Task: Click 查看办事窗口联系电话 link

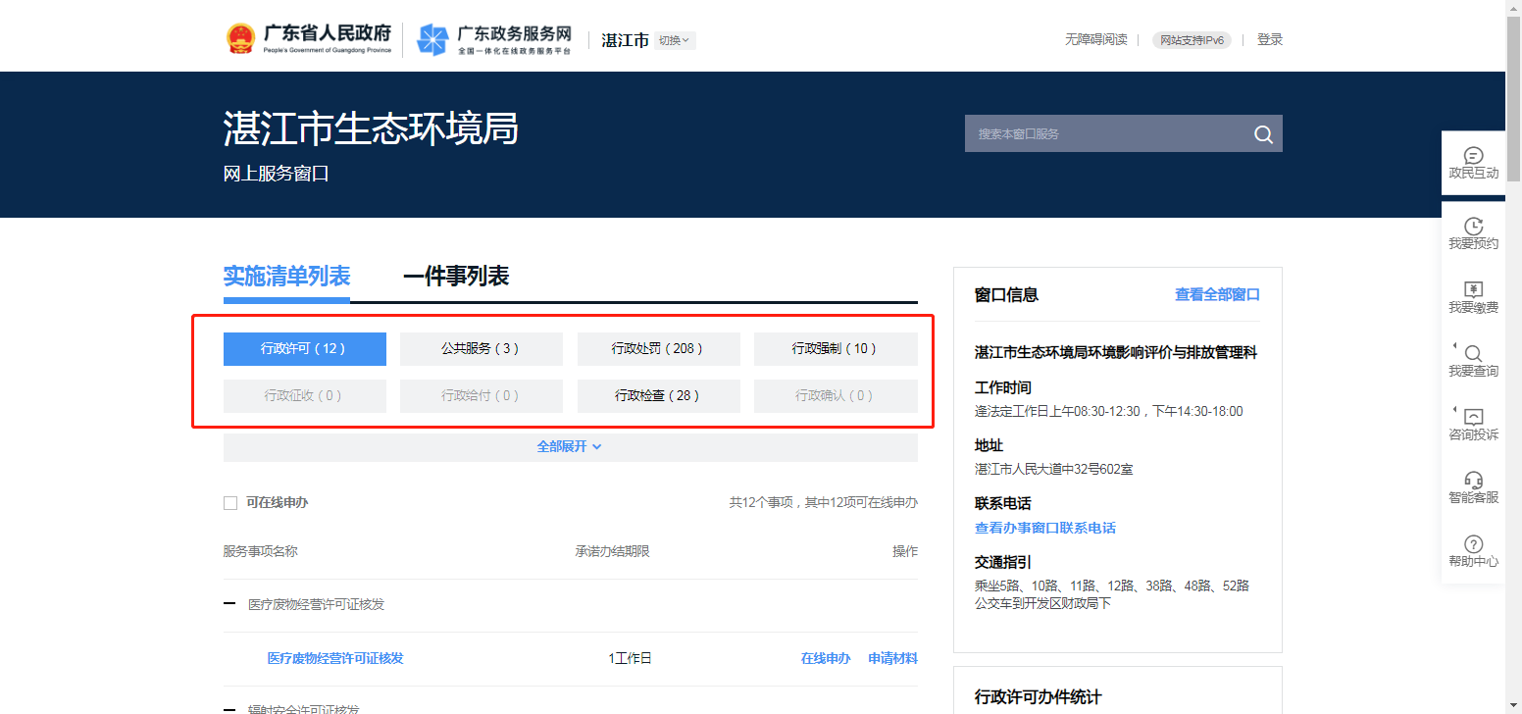Action: pyautogui.click(x=1044, y=528)
